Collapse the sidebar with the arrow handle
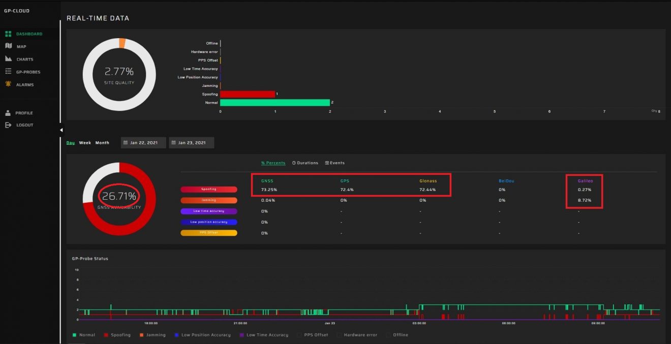Viewport: 671px width, 344px height. point(62,130)
